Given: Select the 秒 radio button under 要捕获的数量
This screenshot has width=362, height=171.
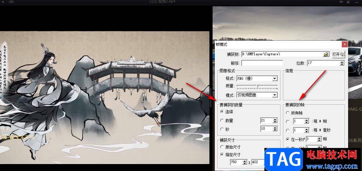Looking at the screenshot, I should 222,129.
